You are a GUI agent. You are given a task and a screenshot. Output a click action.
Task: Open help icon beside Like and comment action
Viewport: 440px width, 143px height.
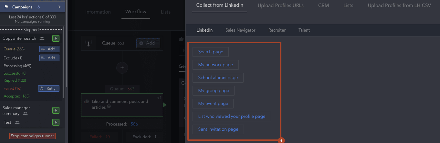tap(109, 107)
